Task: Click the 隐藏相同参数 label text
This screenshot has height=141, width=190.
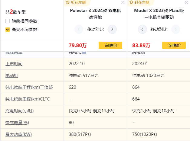Action: click(x=25, y=21)
